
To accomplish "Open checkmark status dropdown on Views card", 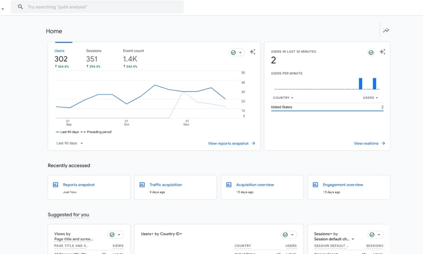I will pyautogui.click(x=115, y=234).
